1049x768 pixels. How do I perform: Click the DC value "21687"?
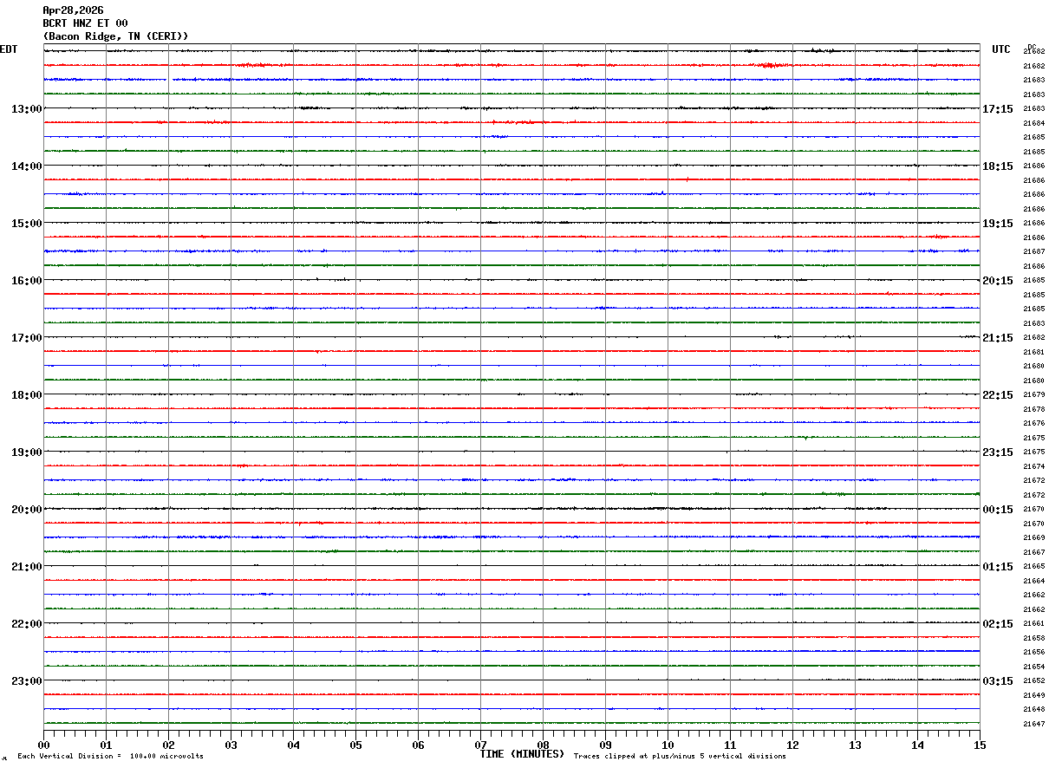[1033, 251]
